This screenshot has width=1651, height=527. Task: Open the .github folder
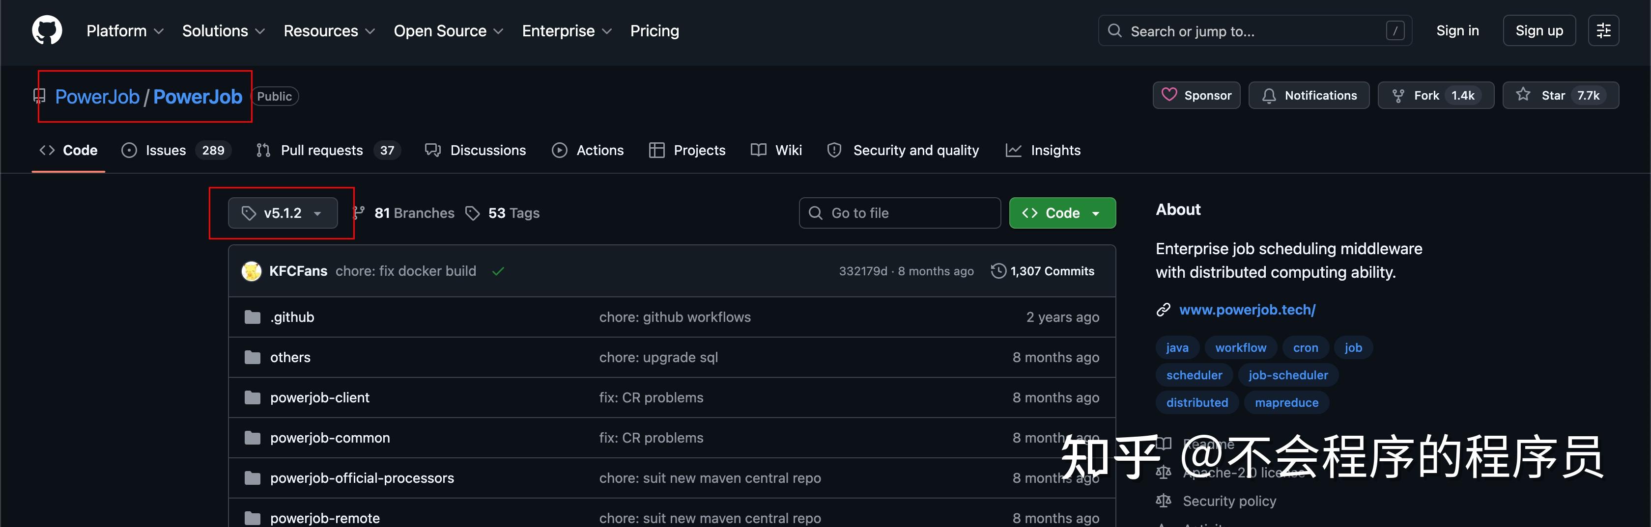pyautogui.click(x=291, y=317)
